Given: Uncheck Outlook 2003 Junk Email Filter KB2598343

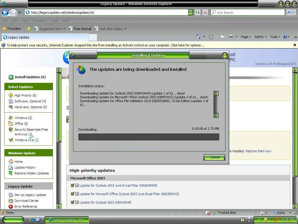Looking at the screenshot, I should click(x=72, y=194).
